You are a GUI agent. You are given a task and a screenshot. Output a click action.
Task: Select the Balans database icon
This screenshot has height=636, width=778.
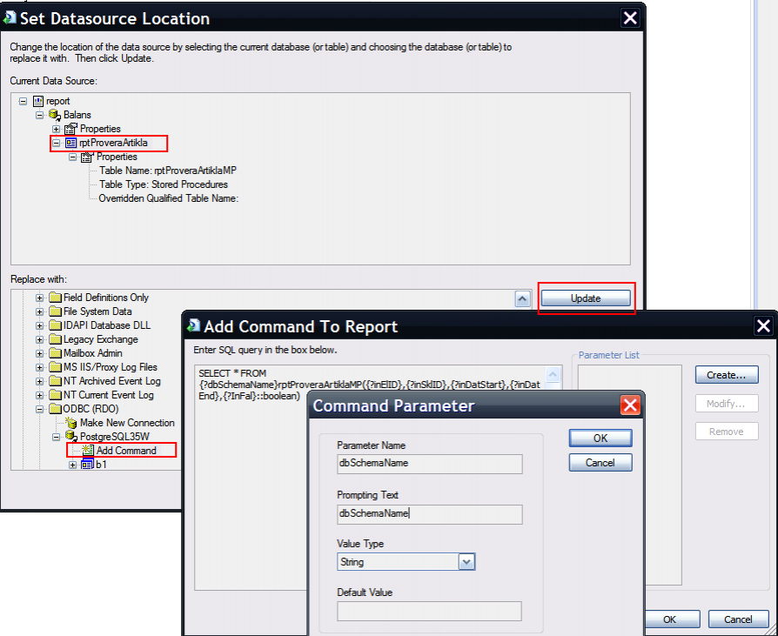[x=55, y=115]
